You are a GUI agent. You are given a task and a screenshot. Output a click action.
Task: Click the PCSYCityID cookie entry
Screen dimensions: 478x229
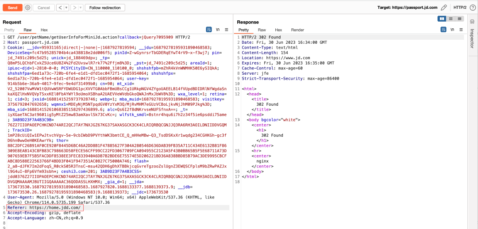click(97, 68)
